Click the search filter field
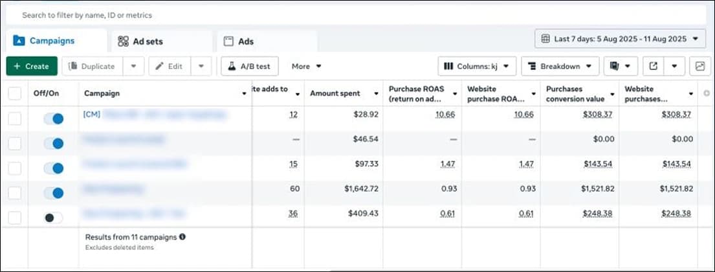The image size is (715, 272). pos(356,15)
